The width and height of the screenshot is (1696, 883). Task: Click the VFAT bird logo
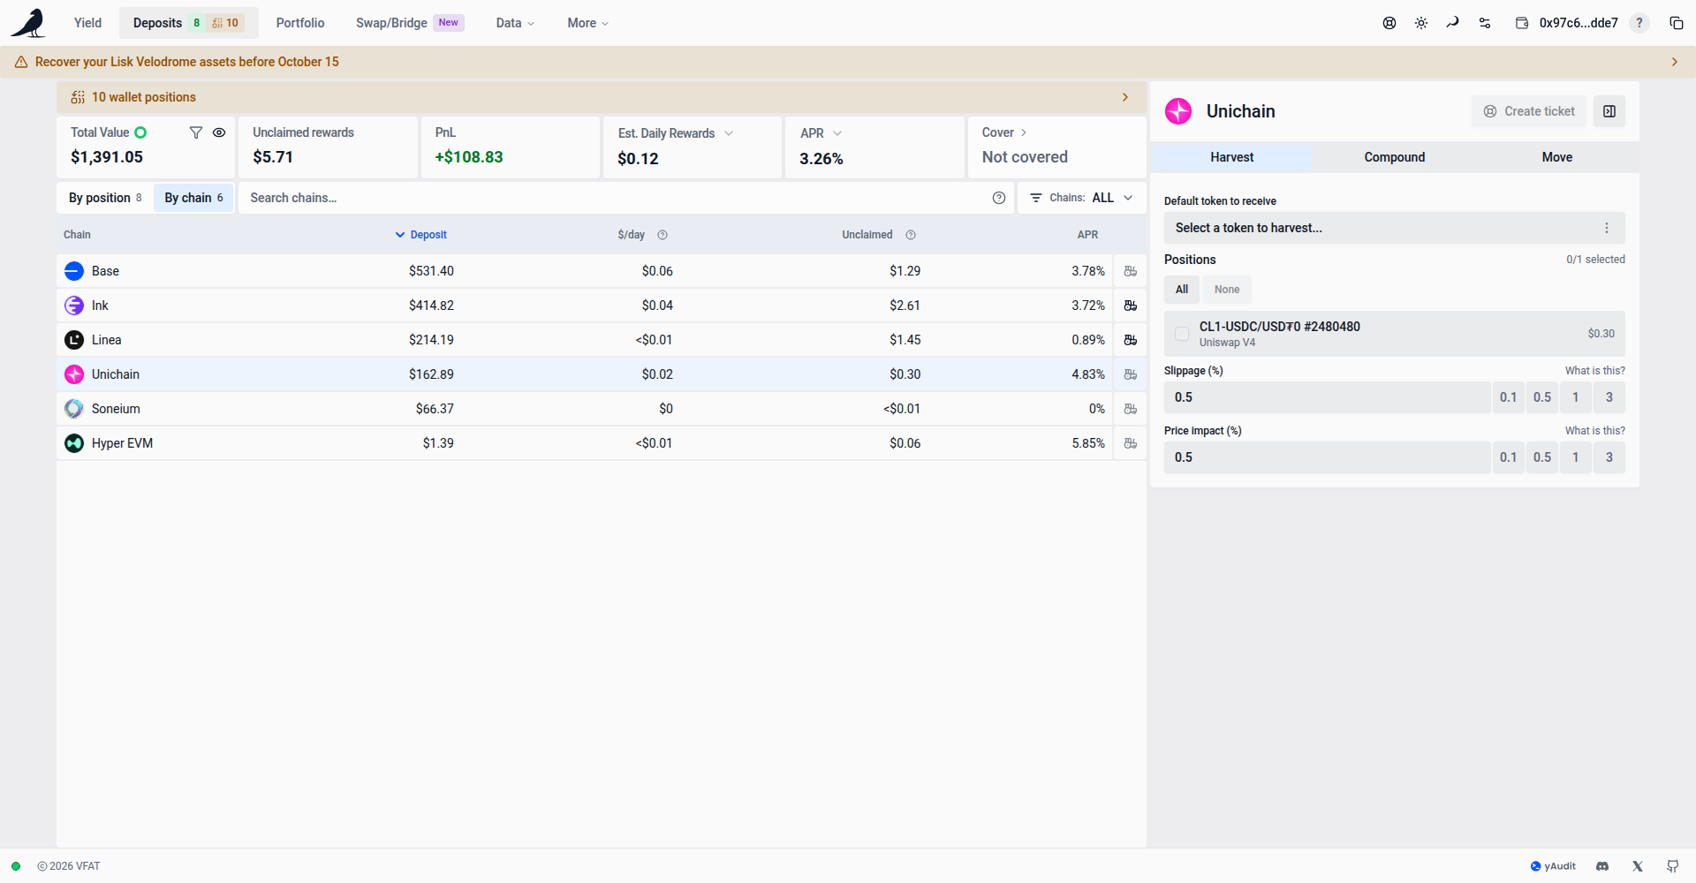tap(28, 23)
